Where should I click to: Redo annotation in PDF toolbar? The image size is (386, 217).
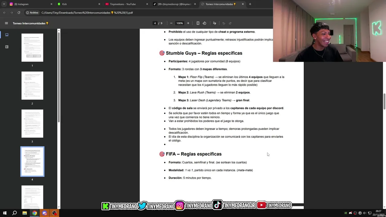pos(230,23)
